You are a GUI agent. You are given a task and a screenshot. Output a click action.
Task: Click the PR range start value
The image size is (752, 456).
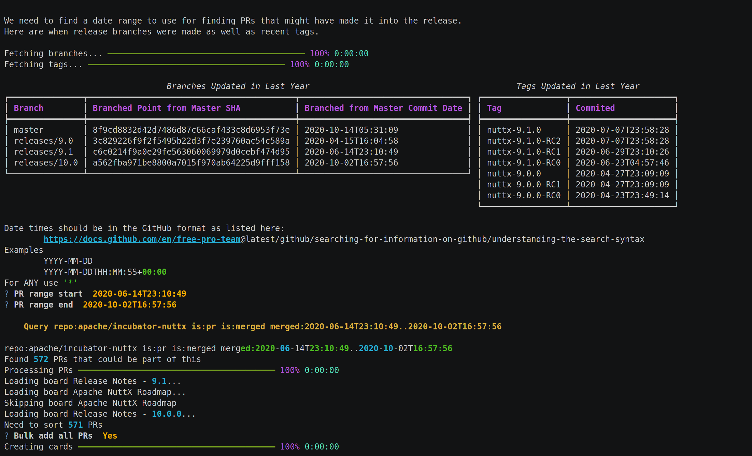pyautogui.click(x=139, y=294)
